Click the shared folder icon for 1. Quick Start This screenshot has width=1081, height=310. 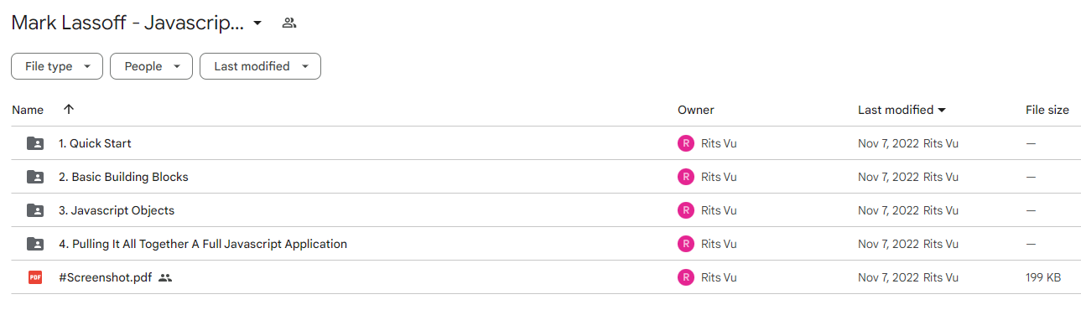34,143
